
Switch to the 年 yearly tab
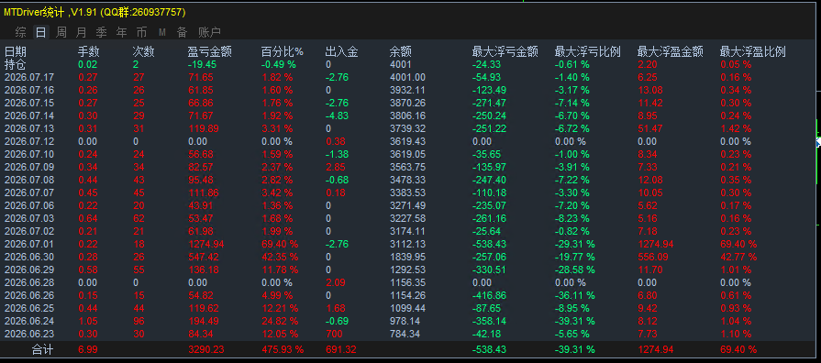pos(121,32)
